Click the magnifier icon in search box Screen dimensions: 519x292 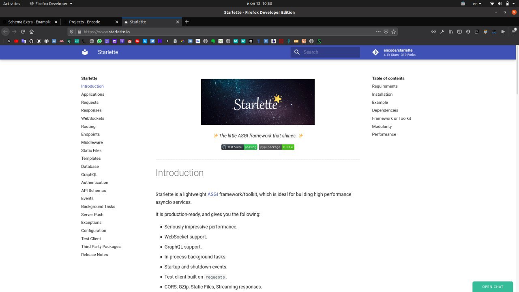tap(297, 52)
